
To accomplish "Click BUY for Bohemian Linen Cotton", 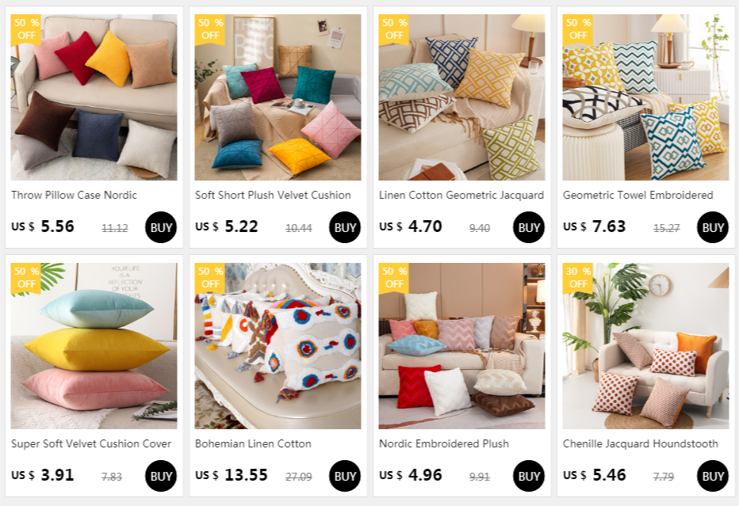I will point(344,476).
